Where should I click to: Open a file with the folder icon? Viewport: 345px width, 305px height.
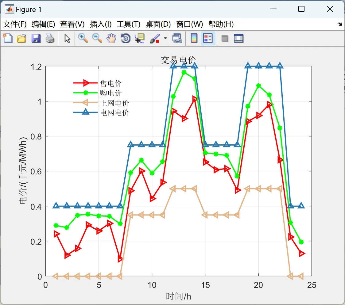(21, 38)
